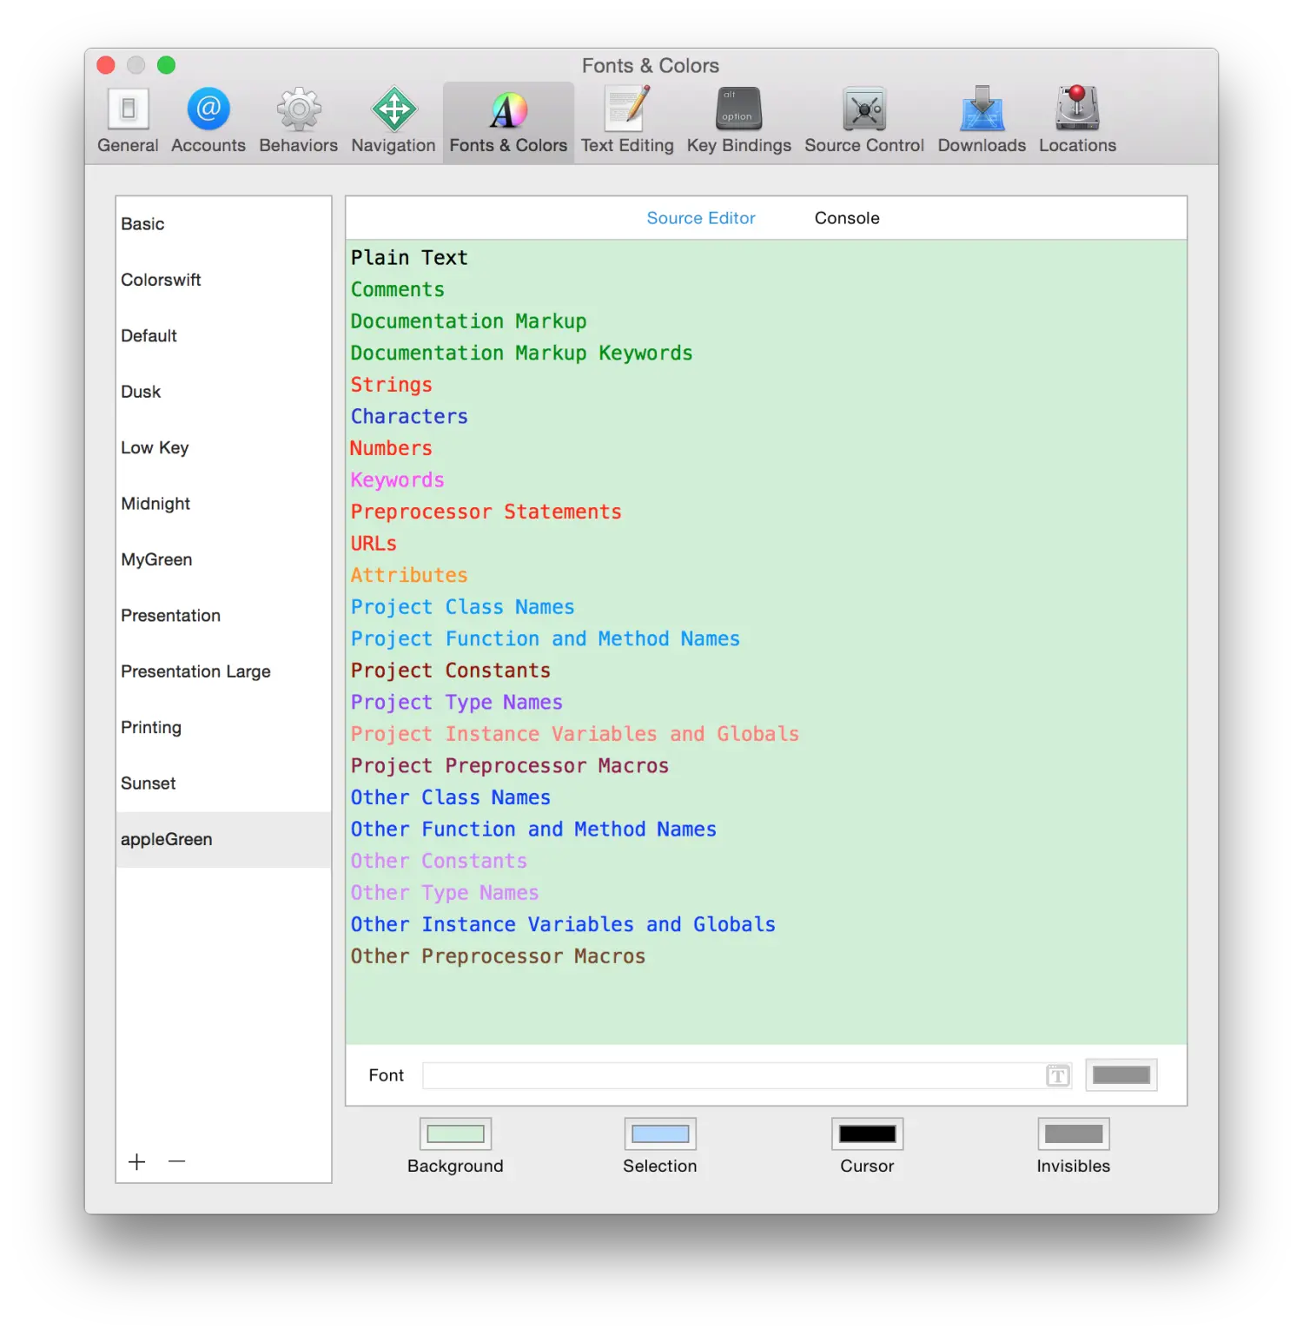Image resolution: width=1303 pixels, height=1335 pixels.
Task: Select the Other Constants row
Action: 766,861
